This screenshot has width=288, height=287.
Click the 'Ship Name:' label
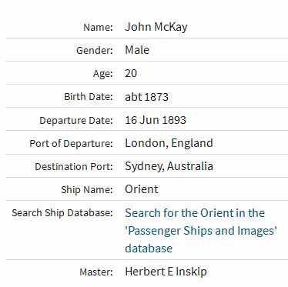pos(87,190)
